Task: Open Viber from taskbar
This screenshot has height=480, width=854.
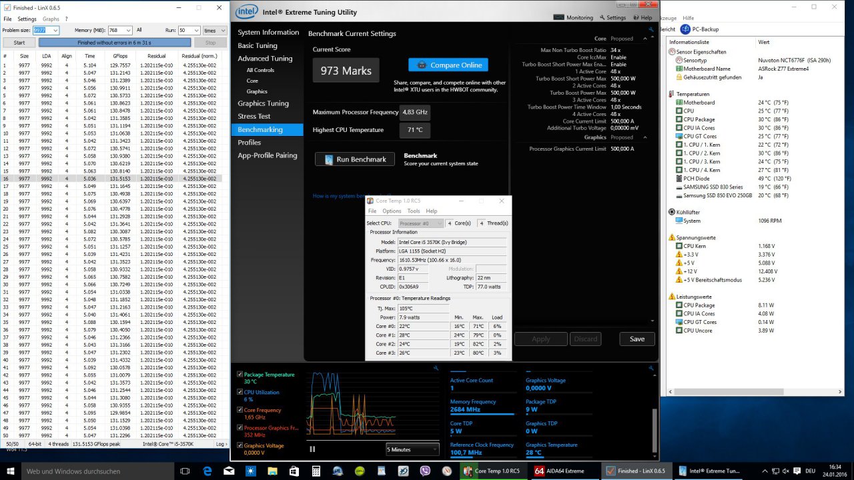Action: coord(425,471)
